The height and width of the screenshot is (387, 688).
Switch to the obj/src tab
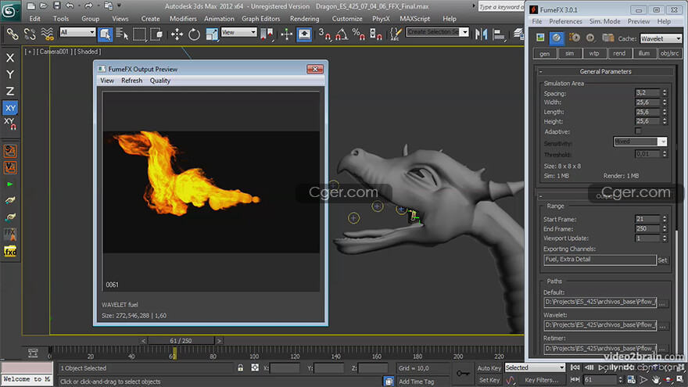click(x=669, y=53)
